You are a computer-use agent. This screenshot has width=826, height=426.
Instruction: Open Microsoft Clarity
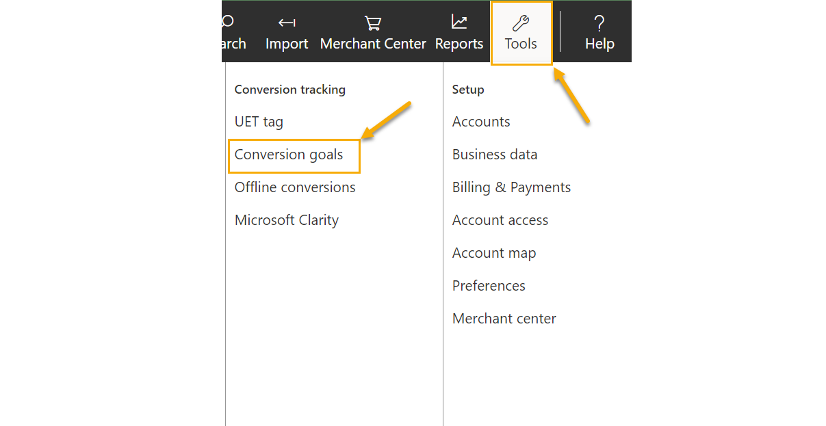(x=287, y=220)
